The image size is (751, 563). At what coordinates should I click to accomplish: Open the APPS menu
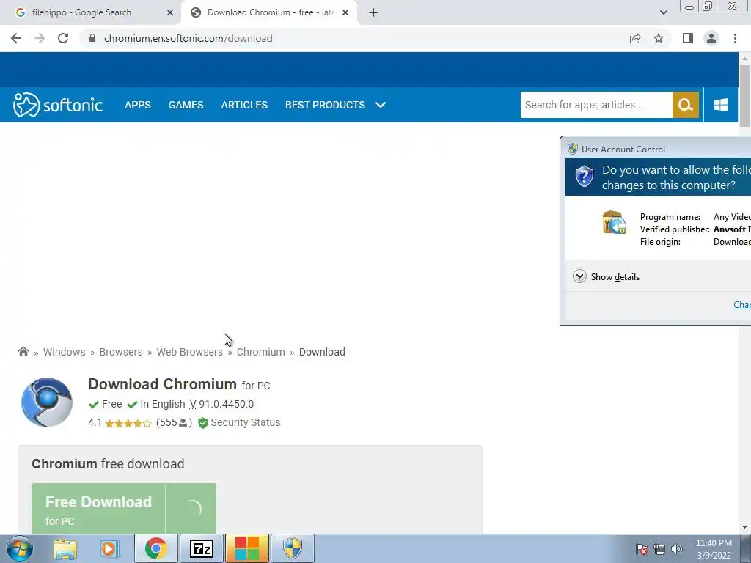(137, 105)
